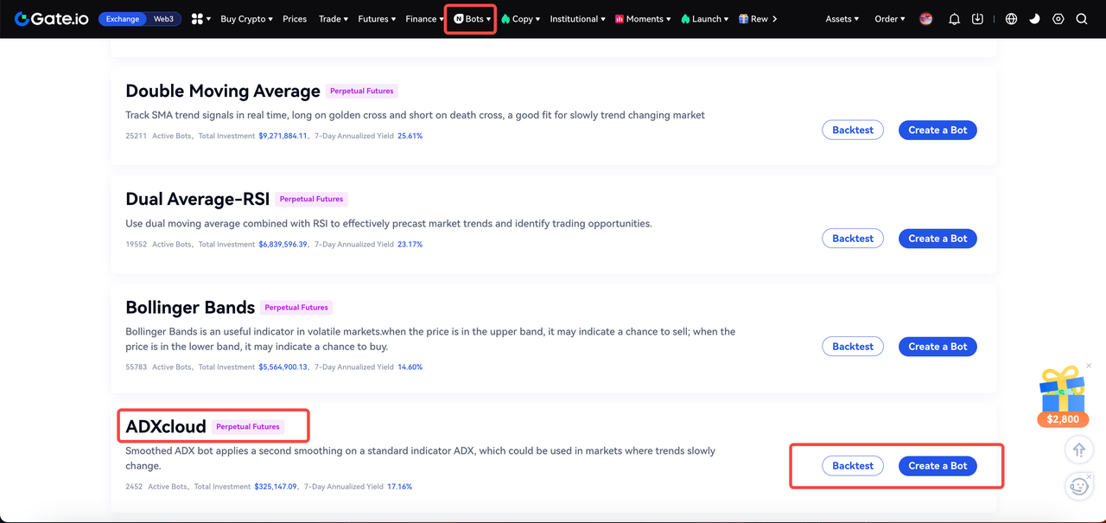The image size is (1106, 523).
Task: Expand the Buy Crypto dropdown
Action: click(x=246, y=19)
